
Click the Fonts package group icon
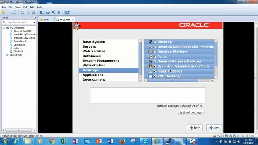150,56
